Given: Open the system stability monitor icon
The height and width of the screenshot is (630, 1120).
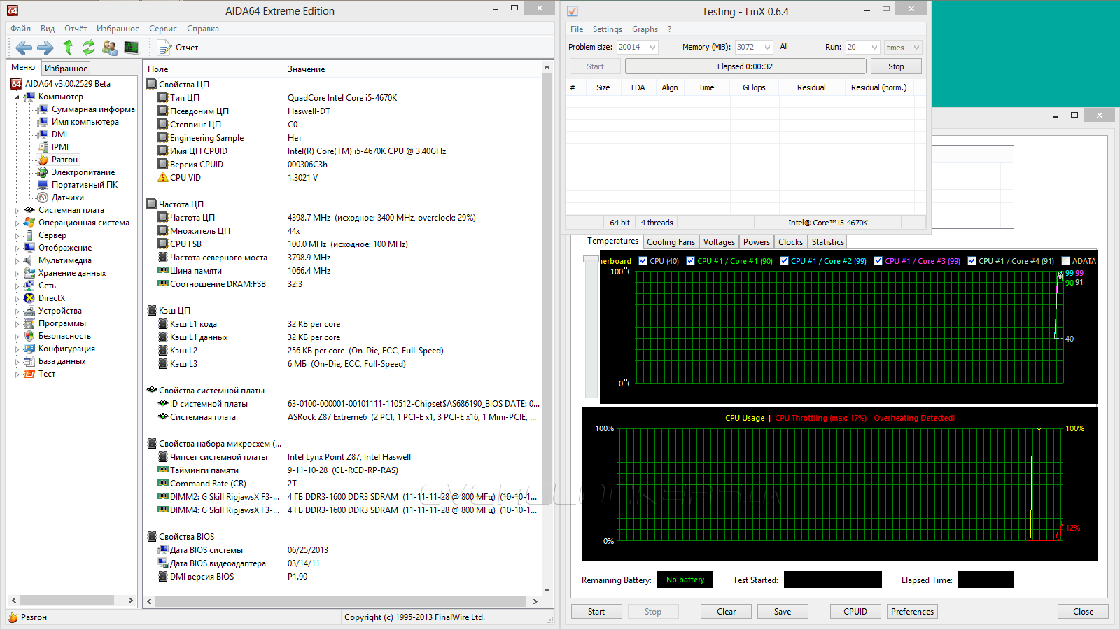Looking at the screenshot, I should point(132,48).
